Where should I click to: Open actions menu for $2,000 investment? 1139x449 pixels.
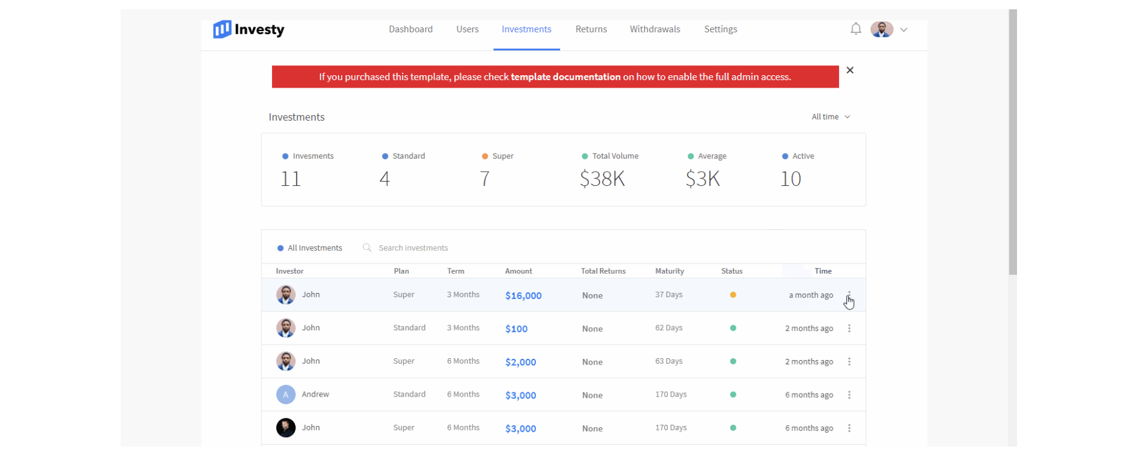(x=849, y=362)
